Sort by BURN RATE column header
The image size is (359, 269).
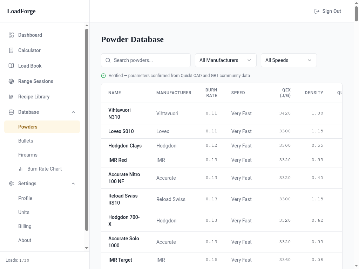click(211, 93)
